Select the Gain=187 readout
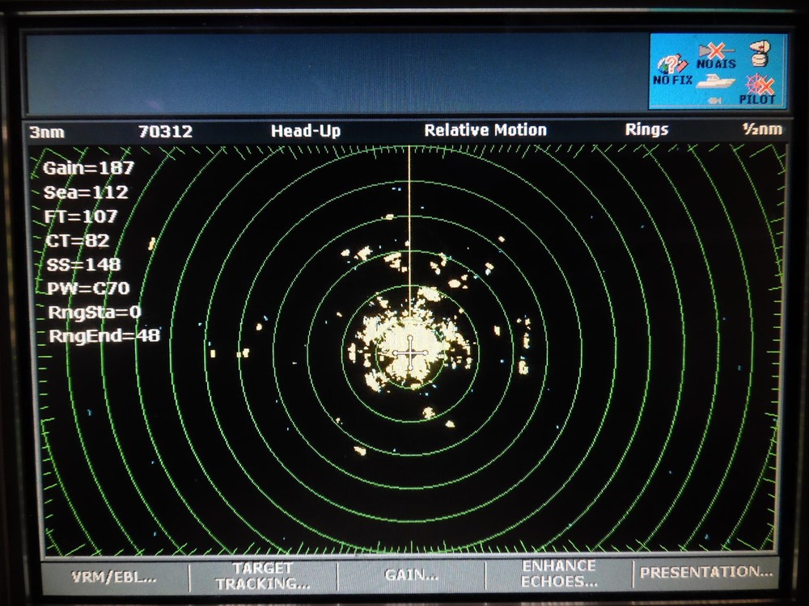This screenshot has width=809, height=606. [x=89, y=168]
